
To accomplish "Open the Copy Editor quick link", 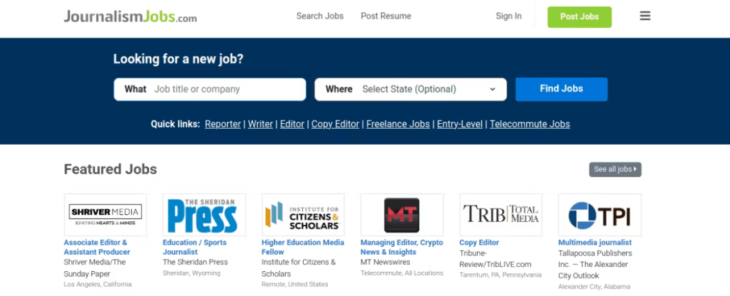I will click(335, 124).
